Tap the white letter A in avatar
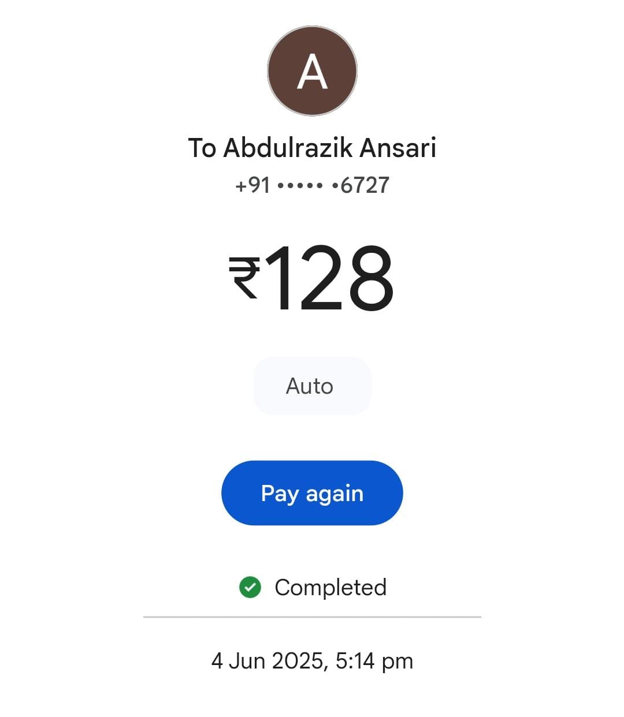Screen dimensions: 624x717 pyautogui.click(x=312, y=72)
